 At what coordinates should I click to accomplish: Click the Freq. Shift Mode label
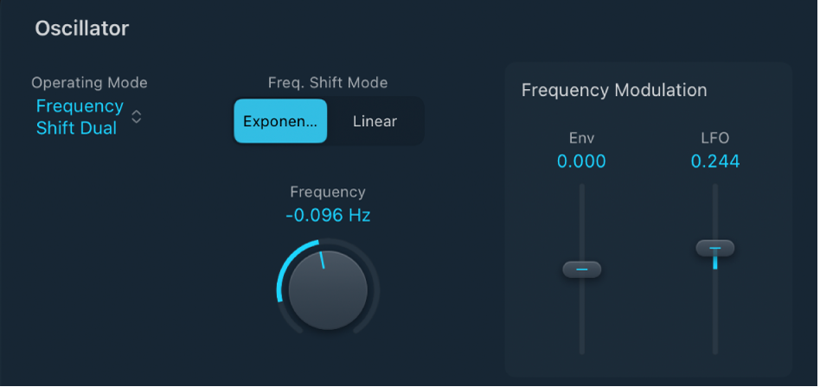coord(328,83)
